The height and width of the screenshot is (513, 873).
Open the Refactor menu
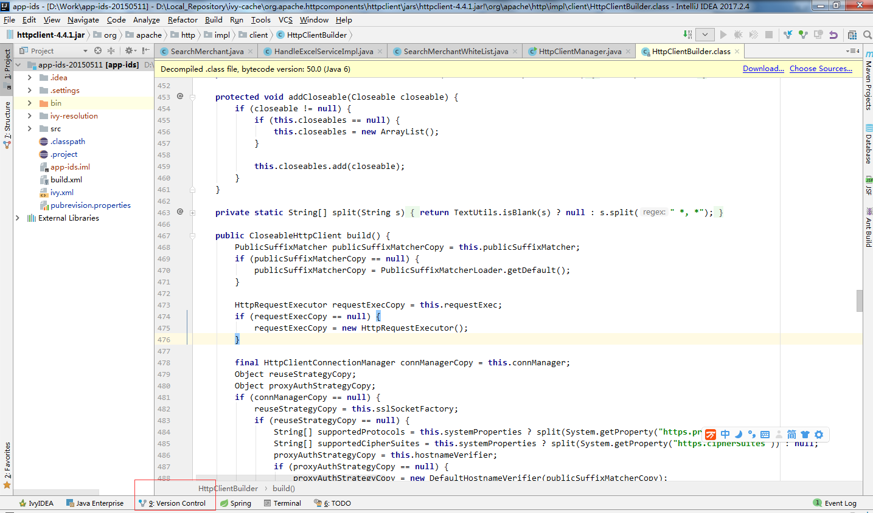tap(183, 19)
